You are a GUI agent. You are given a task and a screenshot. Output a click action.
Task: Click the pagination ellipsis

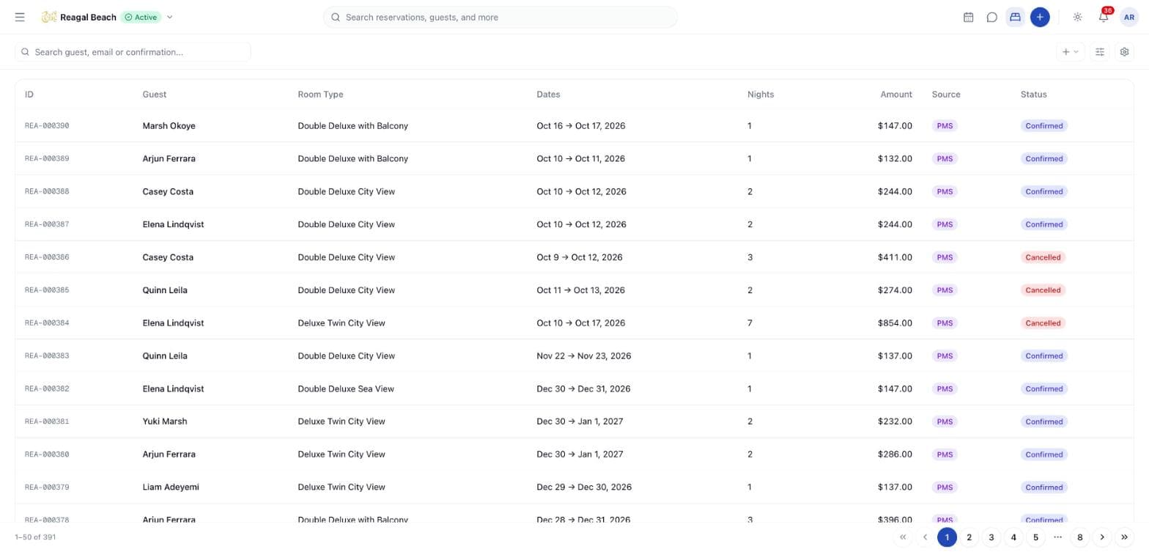pos(1057,537)
